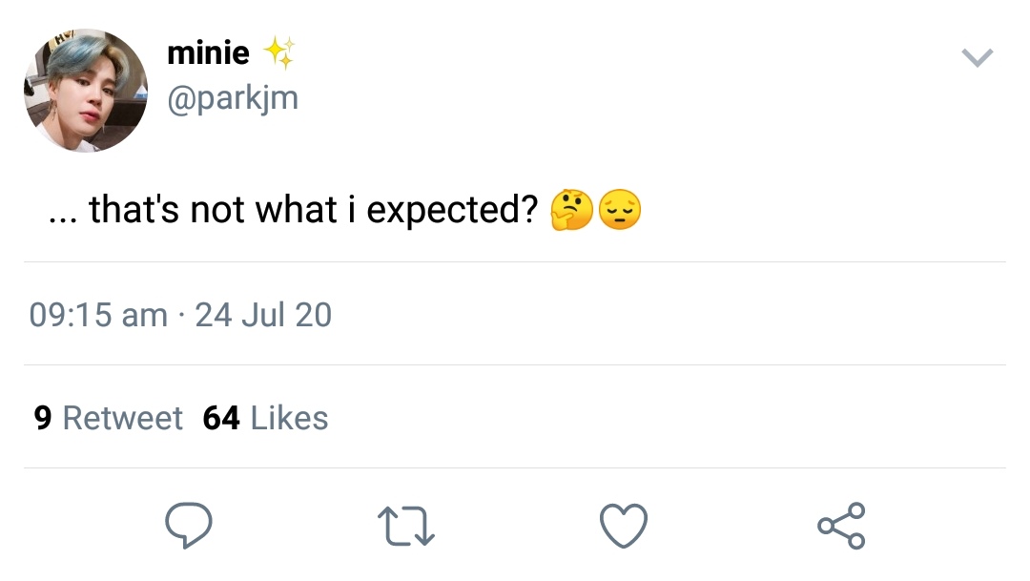Reply to the tweet using speech bubble icon

(x=189, y=525)
